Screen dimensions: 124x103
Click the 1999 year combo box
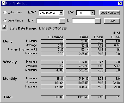coord(85,13)
